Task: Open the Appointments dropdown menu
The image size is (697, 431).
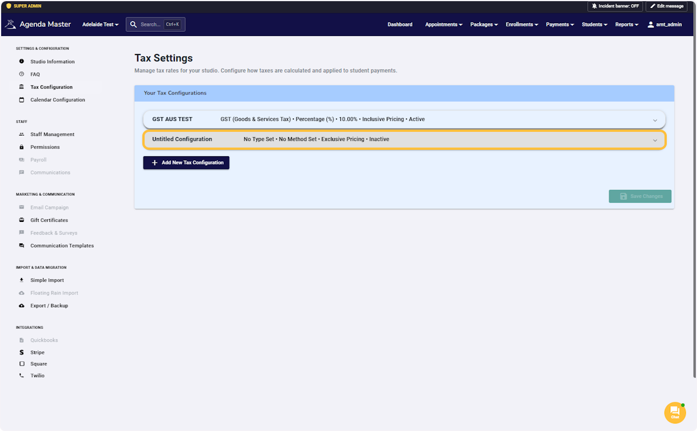Action: point(444,24)
